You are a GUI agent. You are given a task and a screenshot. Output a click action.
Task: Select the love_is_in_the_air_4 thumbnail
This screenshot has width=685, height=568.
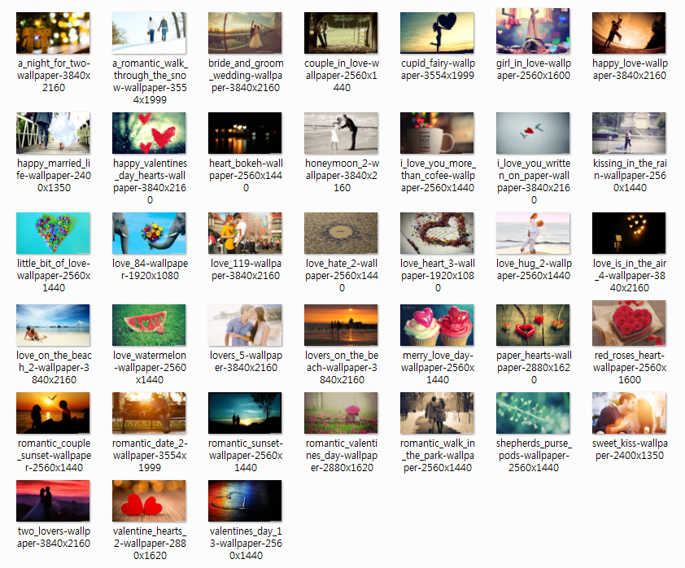(x=629, y=233)
